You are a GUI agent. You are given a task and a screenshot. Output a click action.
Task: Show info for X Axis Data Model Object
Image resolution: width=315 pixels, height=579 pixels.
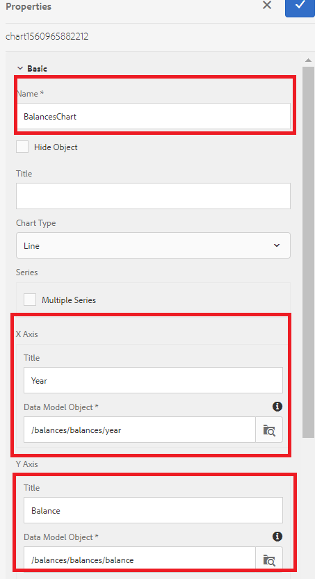(x=277, y=407)
